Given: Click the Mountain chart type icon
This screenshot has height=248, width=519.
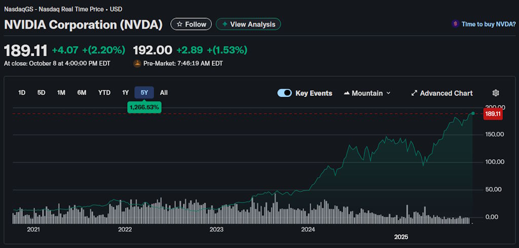Looking at the screenshot, I should 347,93.
